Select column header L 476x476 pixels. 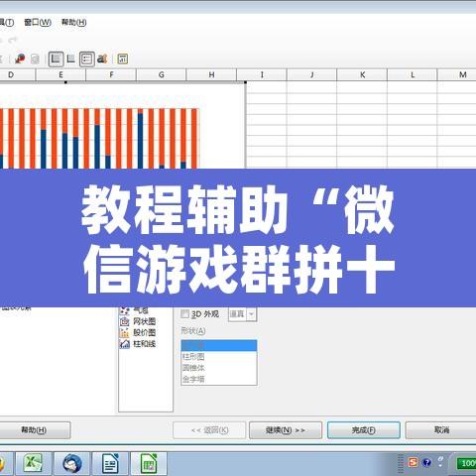(x=413, y=74)
